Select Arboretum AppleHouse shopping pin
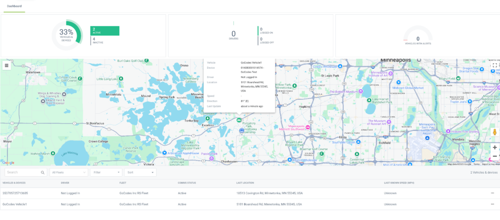 164,153
